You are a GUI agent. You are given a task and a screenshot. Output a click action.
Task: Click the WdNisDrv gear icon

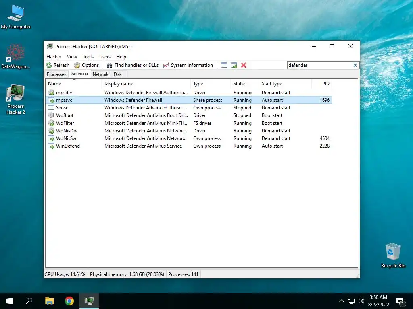[51, 131]
